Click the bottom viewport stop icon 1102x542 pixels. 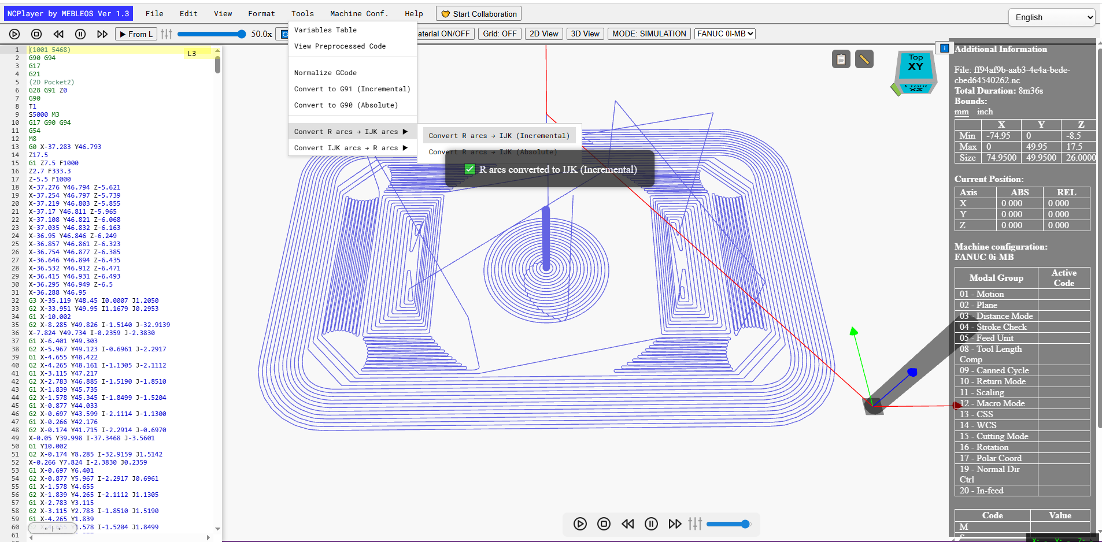tap(604, 524)
